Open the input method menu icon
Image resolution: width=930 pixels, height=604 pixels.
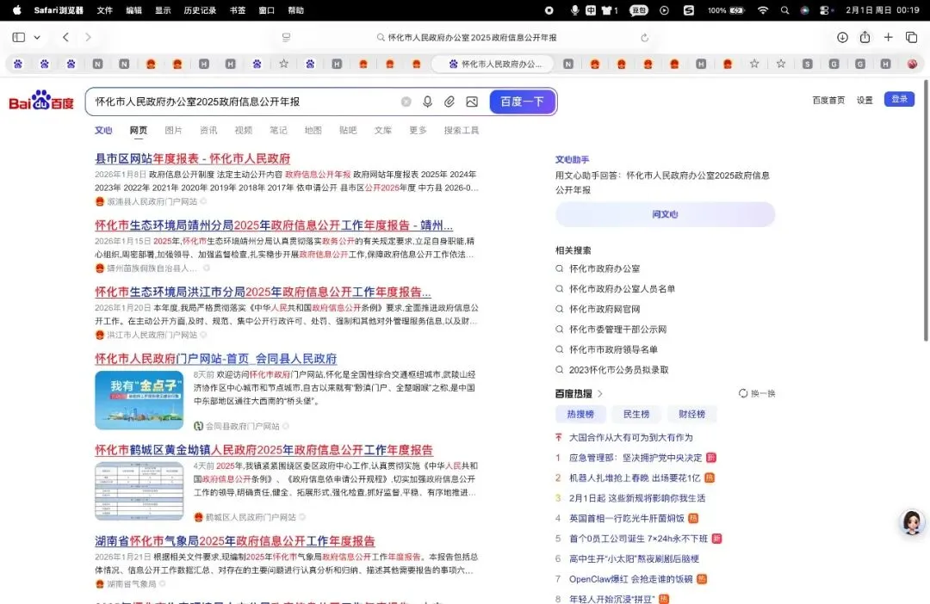tap(591, 10)
